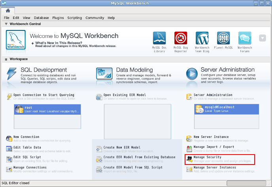Click Open Existing EER Model link
Image resolution: width=272 pixels, height=187 pixels.
pyautogui.click(x=125, y=95)
